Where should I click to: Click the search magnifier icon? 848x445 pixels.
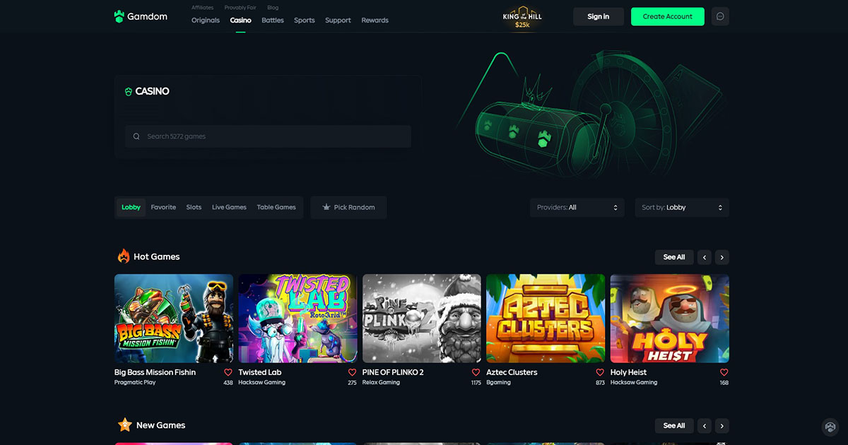pyautogui.click(x=136, y=136)
